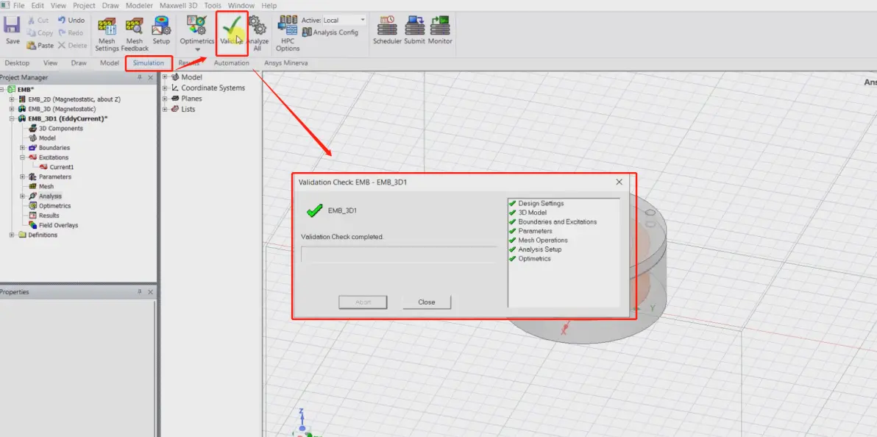Expand the Analysis node
This screenshot has height=437, width=877.
[22, 196]
